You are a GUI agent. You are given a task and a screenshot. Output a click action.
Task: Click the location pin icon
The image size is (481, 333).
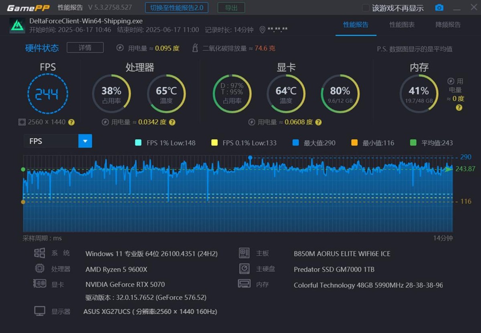263,30
